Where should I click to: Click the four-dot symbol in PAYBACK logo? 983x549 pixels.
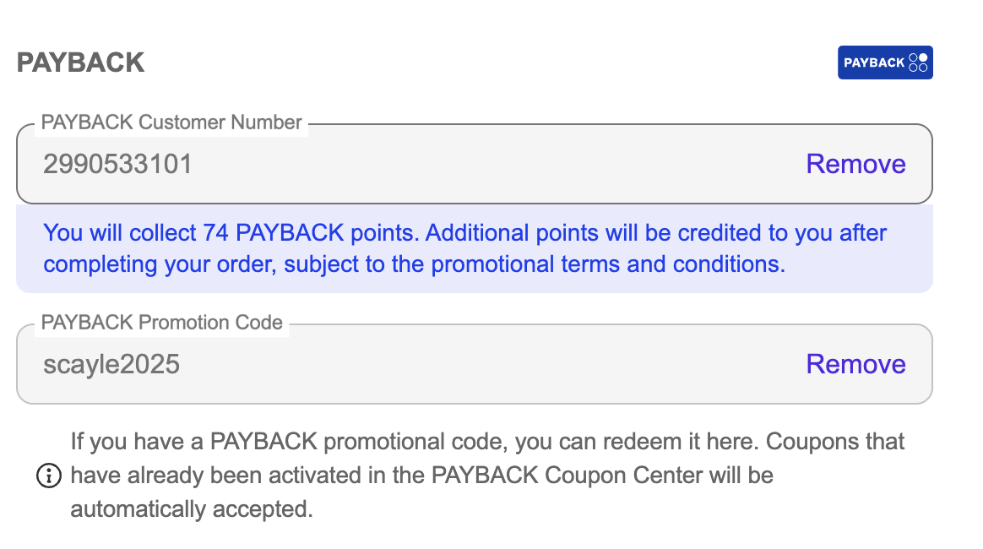pos(918,63)
